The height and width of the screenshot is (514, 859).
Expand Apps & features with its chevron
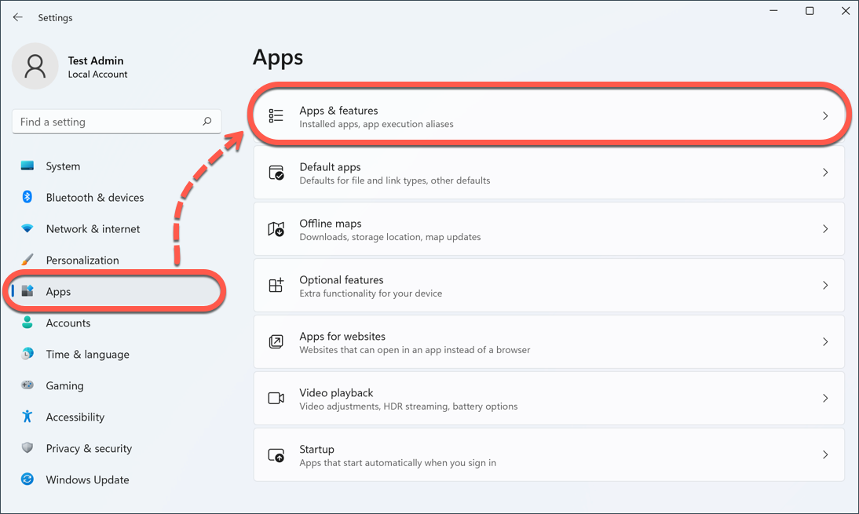tap(825, 116)
